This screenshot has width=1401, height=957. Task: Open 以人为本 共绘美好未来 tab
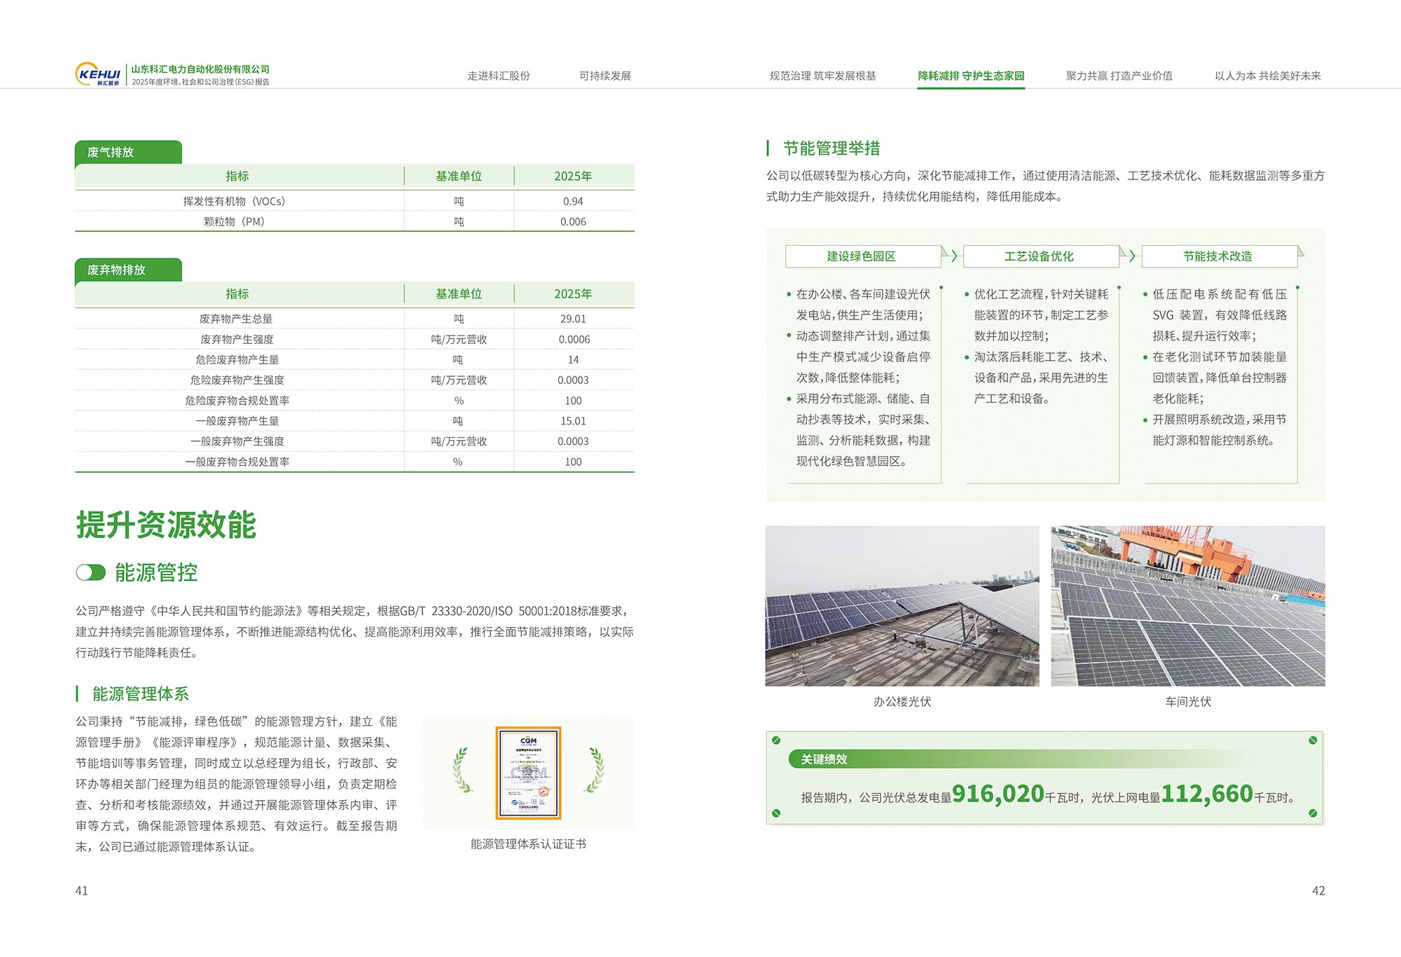[x=1267, y=76]
